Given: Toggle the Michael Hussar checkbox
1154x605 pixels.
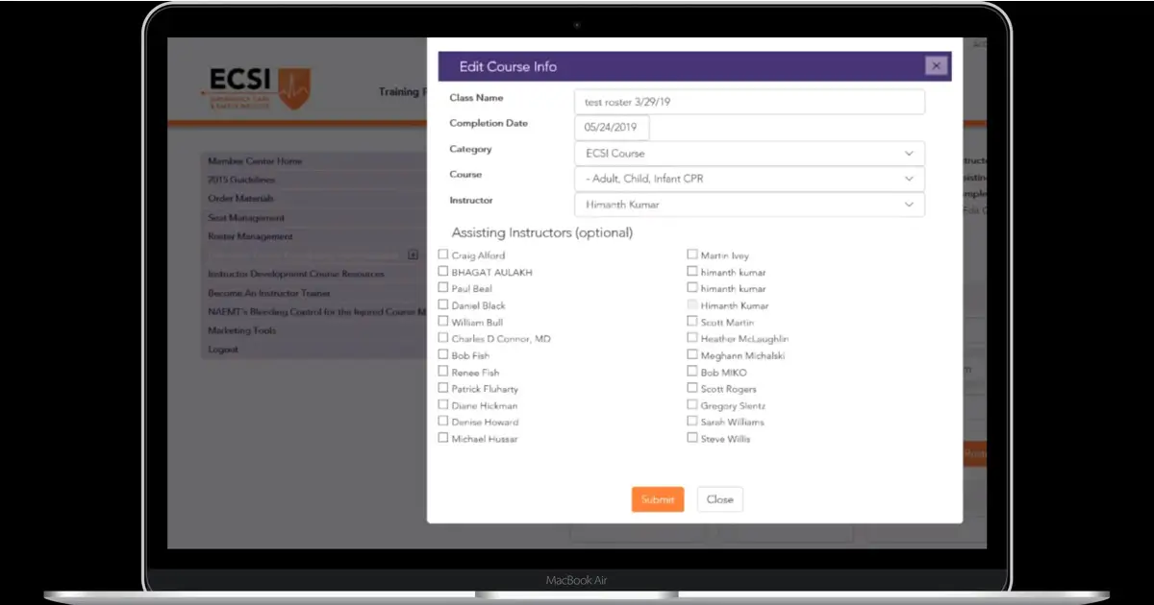Looking at the screenshot, I should click(443, 438).
